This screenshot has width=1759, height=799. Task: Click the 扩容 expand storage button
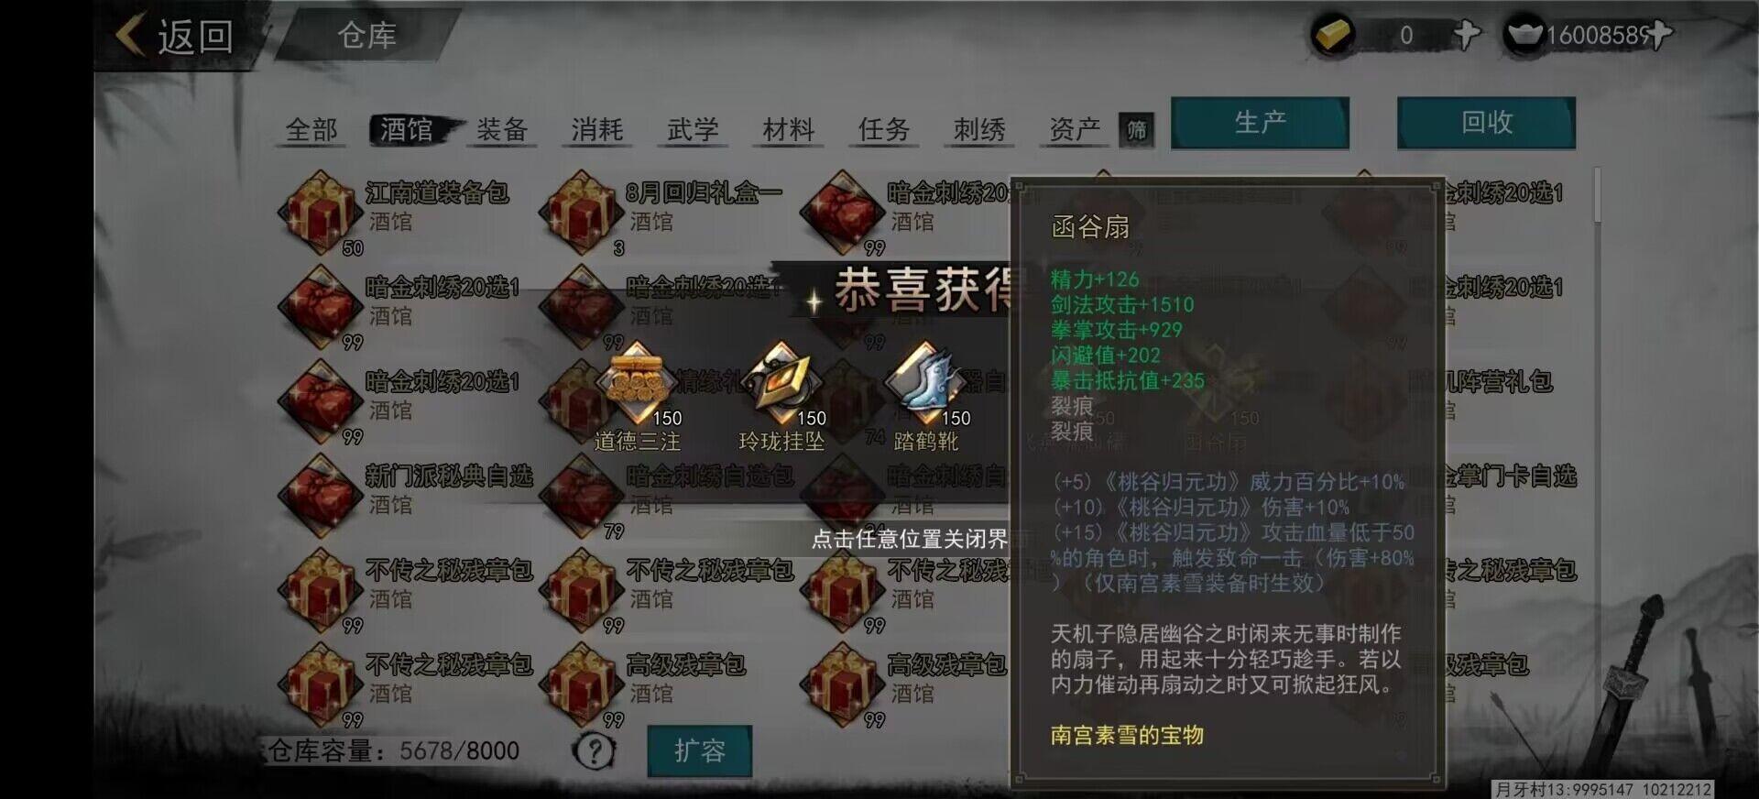700,751
